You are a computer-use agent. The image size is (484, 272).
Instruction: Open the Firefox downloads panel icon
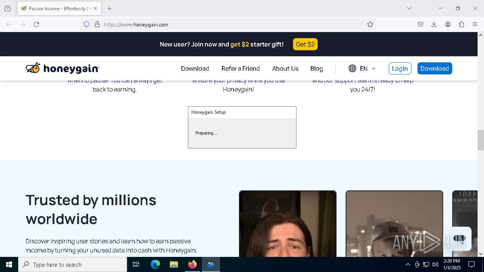tap(434, 24)
